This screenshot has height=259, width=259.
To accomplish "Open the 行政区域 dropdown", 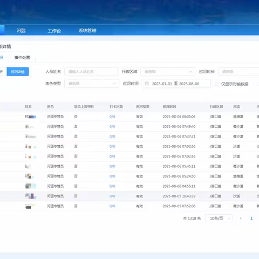I will click(x=168, y=72).
